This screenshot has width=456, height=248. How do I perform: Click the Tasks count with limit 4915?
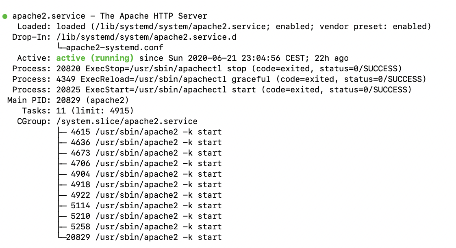coord(95,111)
